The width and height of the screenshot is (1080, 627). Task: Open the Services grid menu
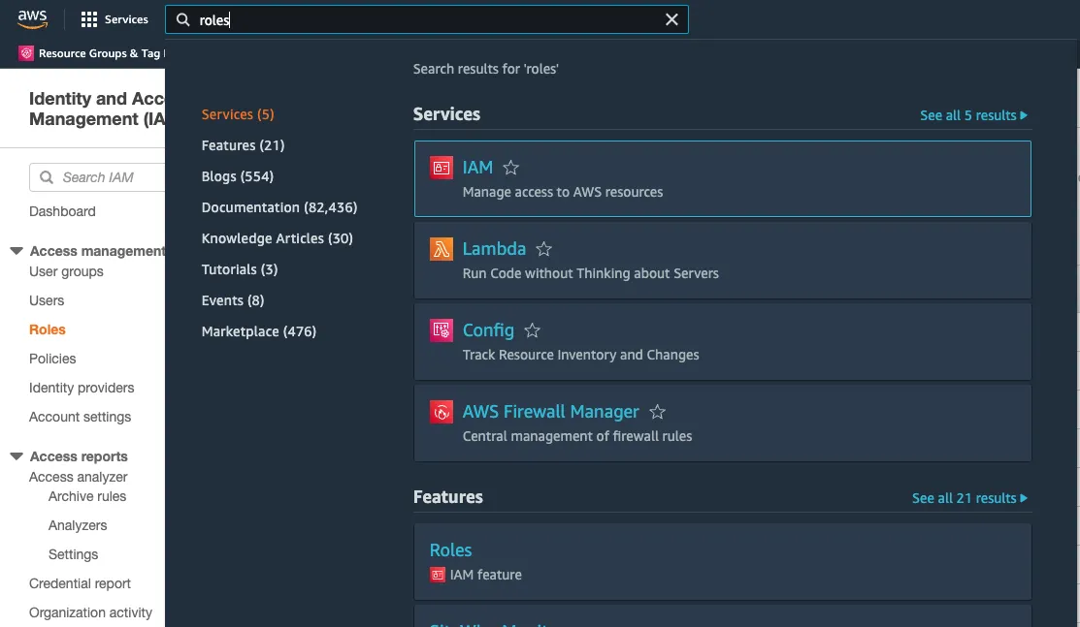(x=89, y=19)
